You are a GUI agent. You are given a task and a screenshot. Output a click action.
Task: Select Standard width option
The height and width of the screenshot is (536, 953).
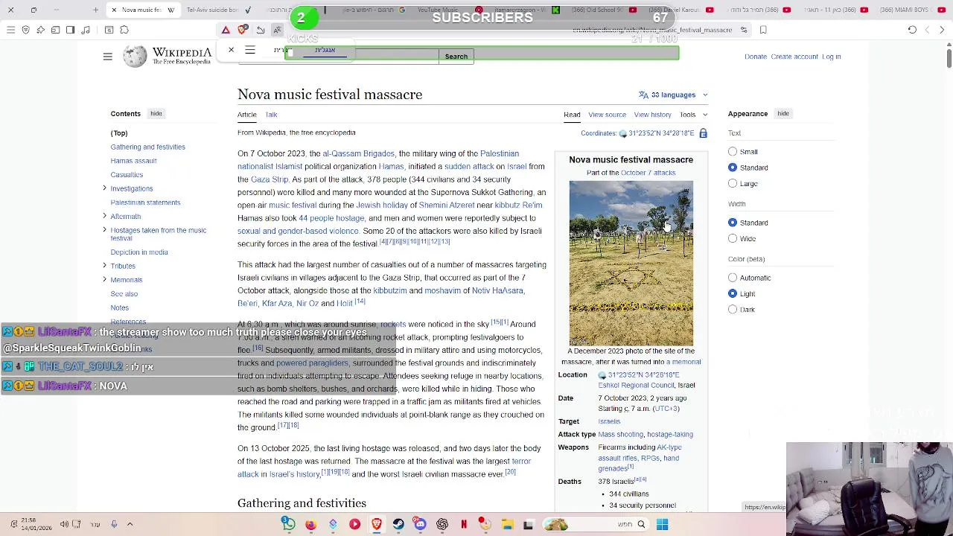coord(733,223)
